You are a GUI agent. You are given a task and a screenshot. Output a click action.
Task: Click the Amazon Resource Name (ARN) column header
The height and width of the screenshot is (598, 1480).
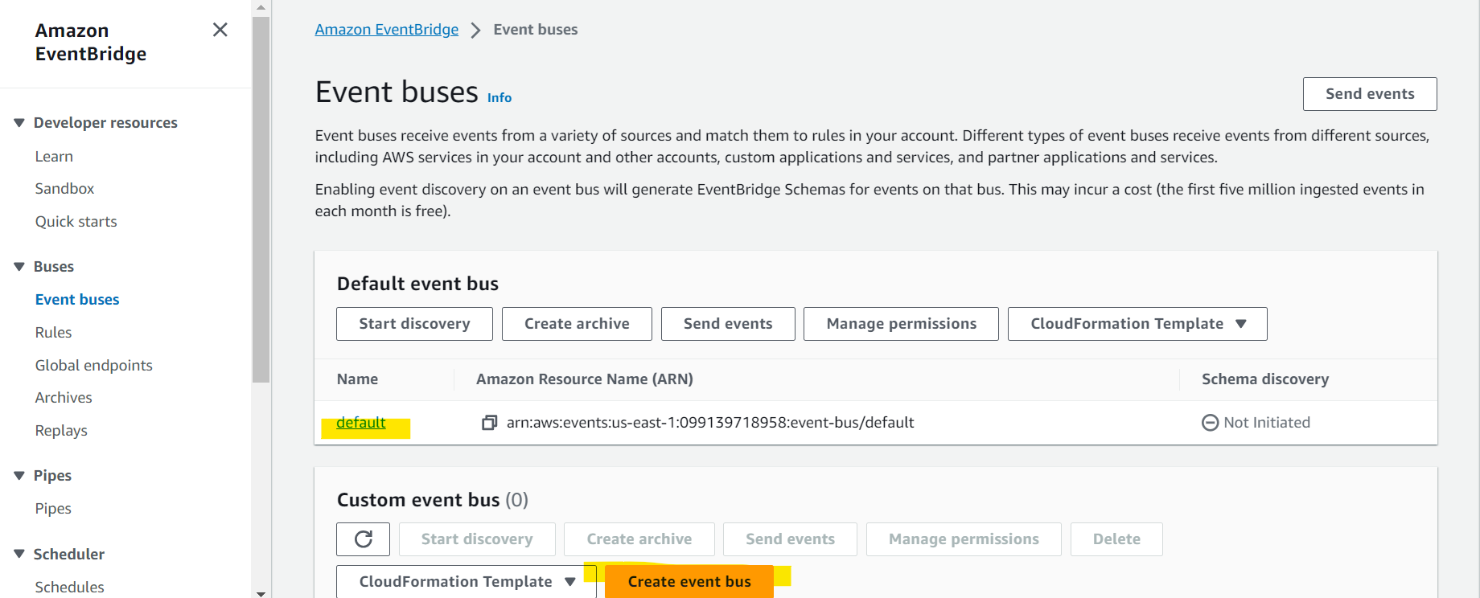pyautogui.click(x=585, y=379)
